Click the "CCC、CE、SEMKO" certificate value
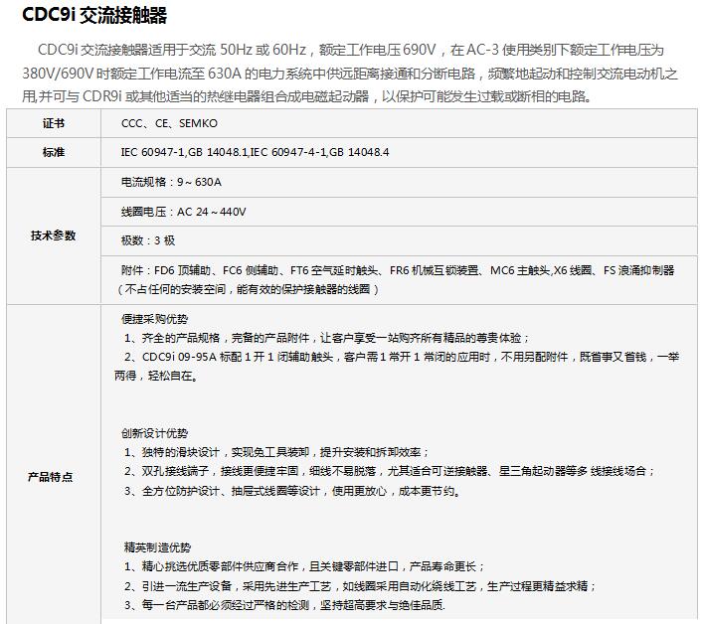The image size is (701, 624). (x=169, y=123)
